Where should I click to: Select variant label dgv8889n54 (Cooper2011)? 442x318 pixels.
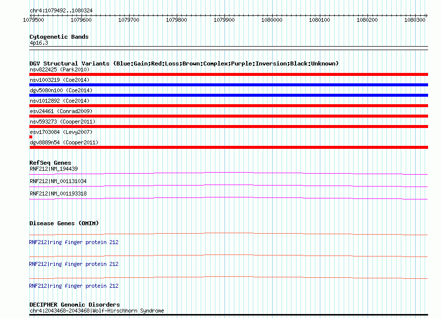(64, 142)
